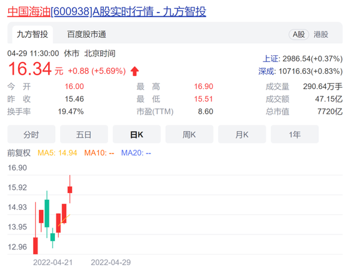This screenshot has height=272, width=344.
Task: Click the 市盈(TTM) value 8.60
Action: 205,112
